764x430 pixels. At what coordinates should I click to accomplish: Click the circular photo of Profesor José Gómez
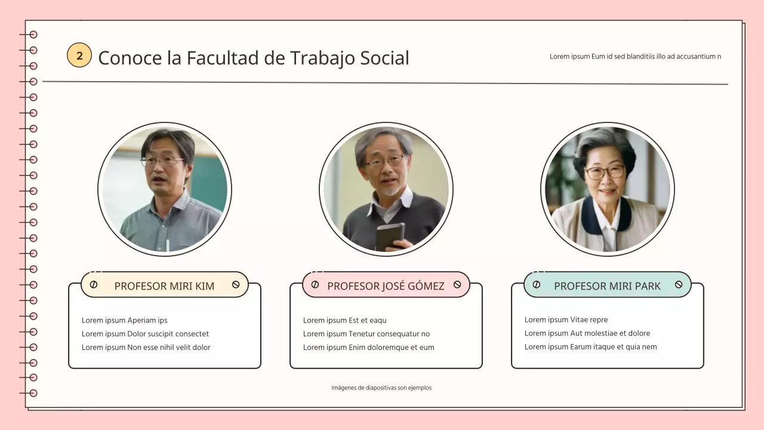coord(386,189)
